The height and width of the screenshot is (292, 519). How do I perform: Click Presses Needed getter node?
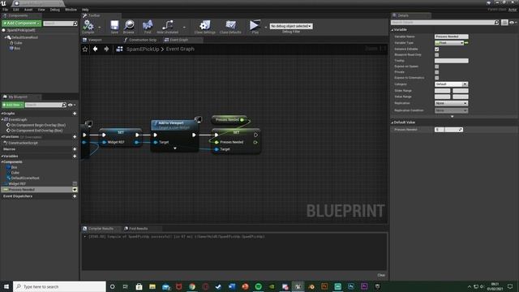229,119
